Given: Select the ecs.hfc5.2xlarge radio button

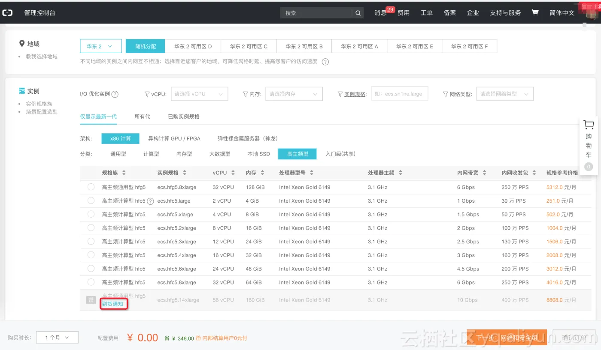Looking at the screenshot, I should 91,227.
